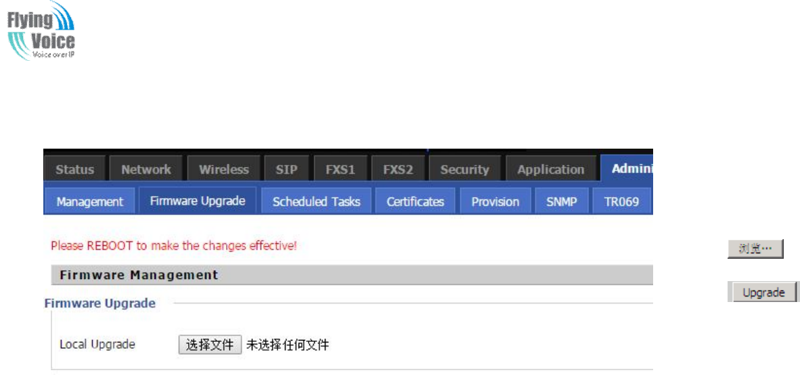
Task: Open the Management sub-tab
Action: [90, 201]
